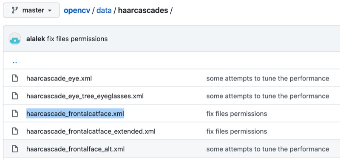Viewport: 340px width, 160px height.
Task: Navigate to parent directory via two dots
Action: pos(15,62)
